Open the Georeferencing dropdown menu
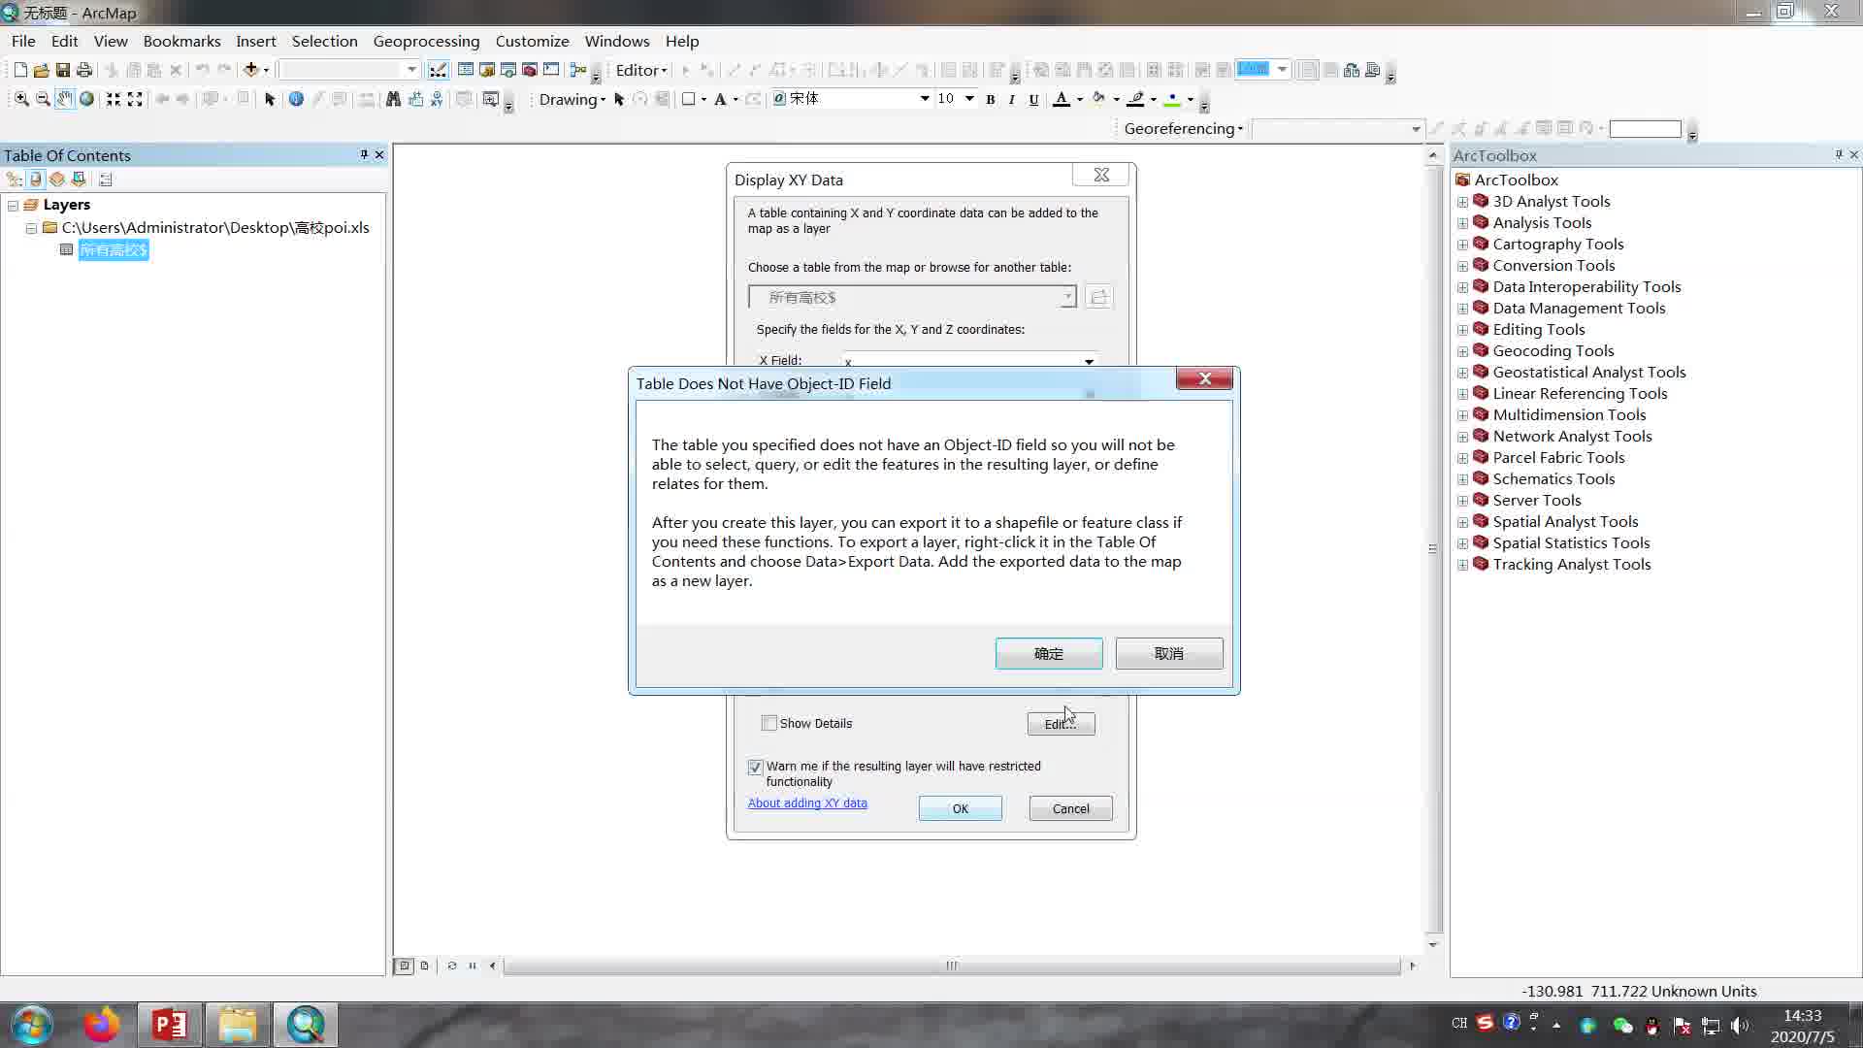This screenshot has height=1048, width=1863. (1183, 128)
